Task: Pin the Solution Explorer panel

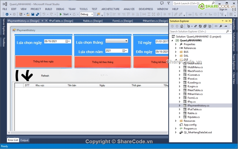Action: pos(226,21)
